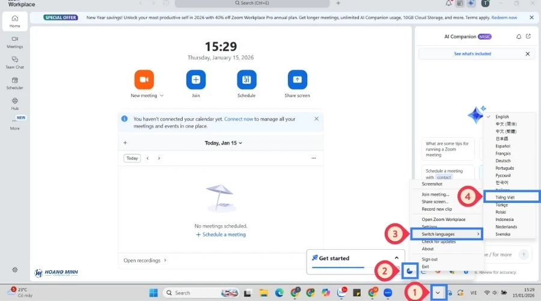
Task: Go to the next day in the calendar
Action: 159,158
